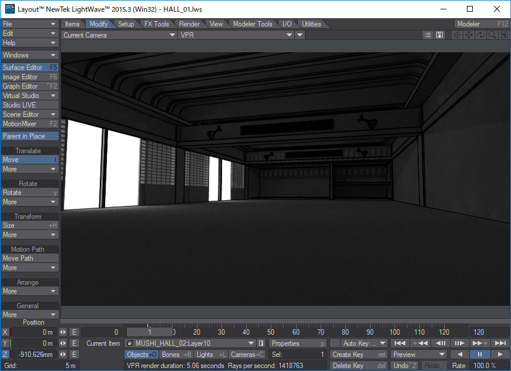Open extra viewport options arrow next to VPR
Screen dimensions: 511x371
pos(300,35)
